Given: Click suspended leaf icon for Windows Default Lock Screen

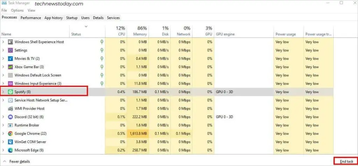Looking at the screenshot, I should pyautogui.click(x=102, y=75).
